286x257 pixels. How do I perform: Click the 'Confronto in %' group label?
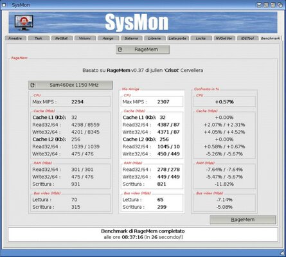click(206, 89)
